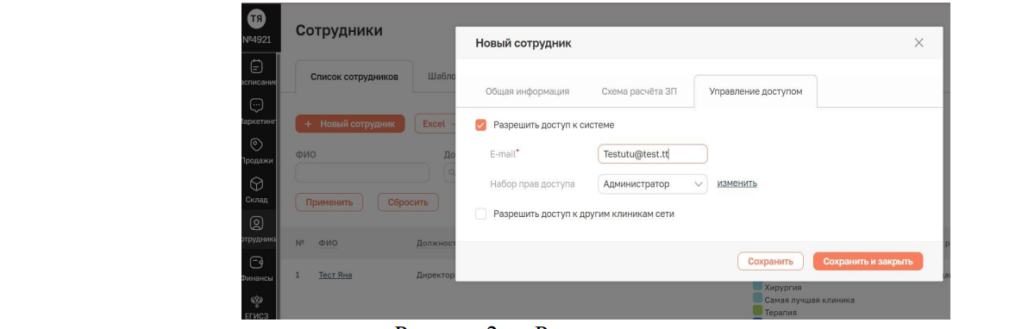Expand the Администратор access rights dropdown
This screenshot has height=329, width=1022.
coord(652,183)
